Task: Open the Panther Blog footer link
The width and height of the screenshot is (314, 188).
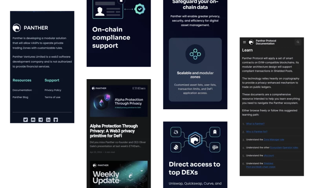Action: (x=20, y=97)
